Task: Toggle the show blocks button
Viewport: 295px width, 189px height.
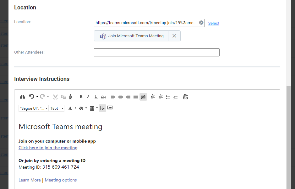Action: [x=102, y=108]
